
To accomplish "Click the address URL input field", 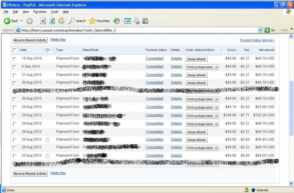I will (x=139, y=30).
